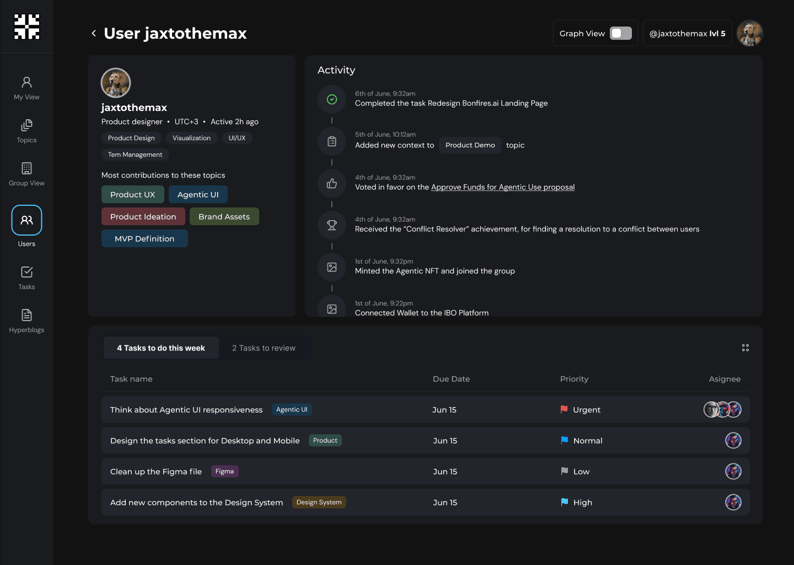Open the four-dot options menu in tasks panel
Screen dimensions: 794x565
745,348
